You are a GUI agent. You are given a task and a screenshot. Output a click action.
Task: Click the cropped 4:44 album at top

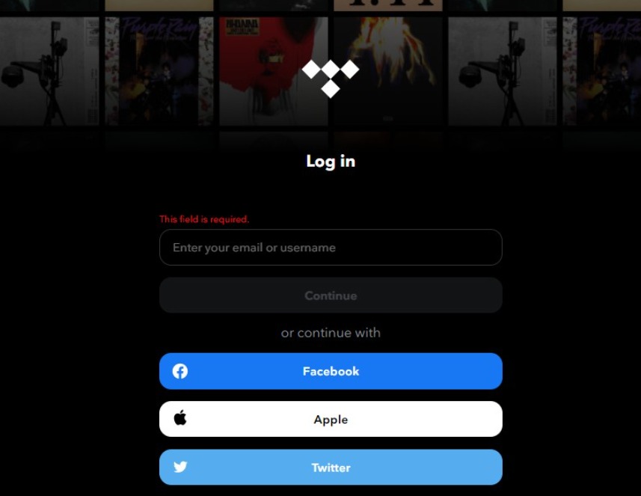tap(388, 5)
